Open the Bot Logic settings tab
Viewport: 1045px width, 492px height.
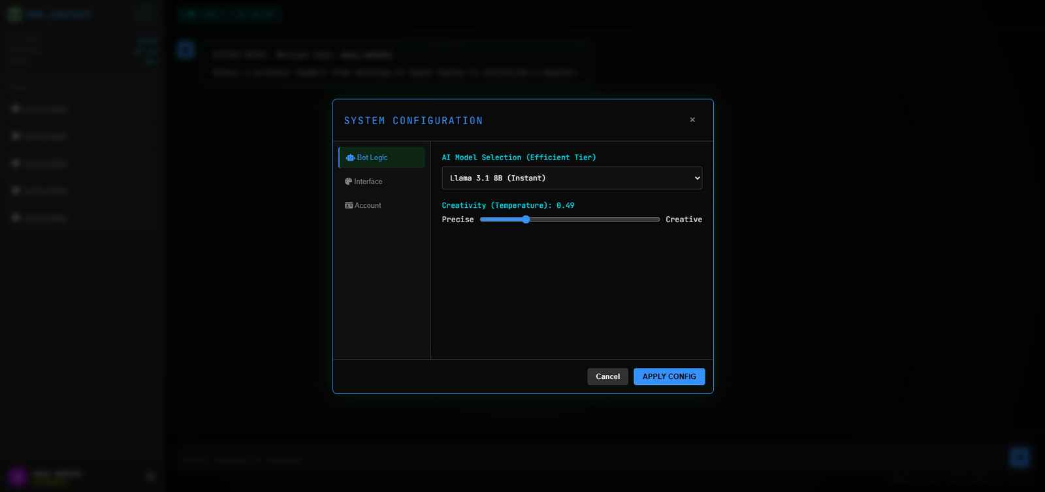pos(381,157)
